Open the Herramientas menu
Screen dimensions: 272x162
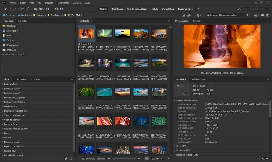click(x=63, y=3)
